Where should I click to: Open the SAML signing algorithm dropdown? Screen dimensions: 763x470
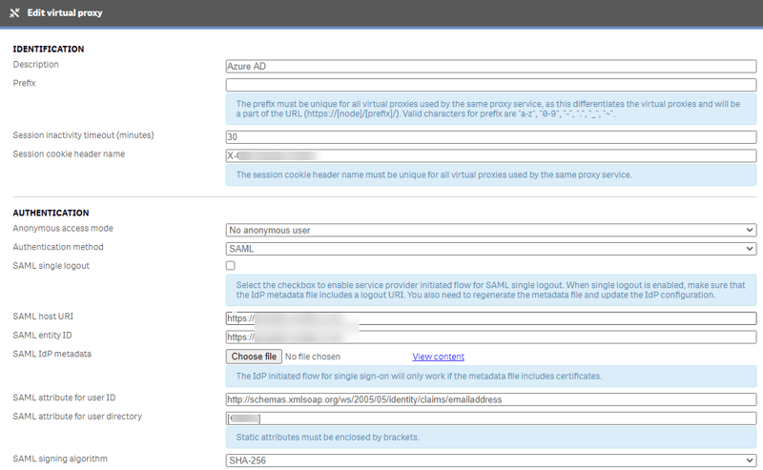click(x=491, y=460)
